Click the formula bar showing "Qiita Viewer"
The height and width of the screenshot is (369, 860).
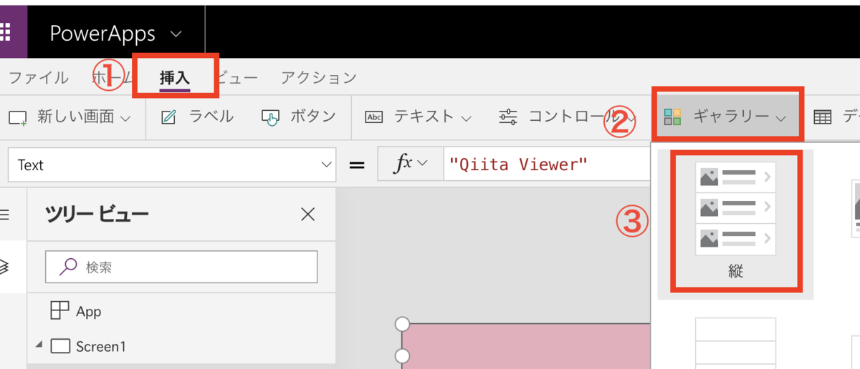click(x=546, y=164)
